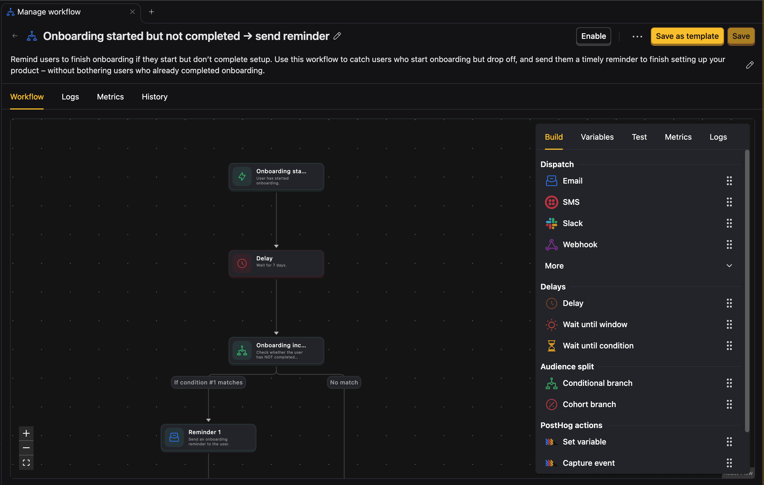Select the Conditional branch icon
The height and width of the screenshot is (485, 764).
(x=551, y=383)
